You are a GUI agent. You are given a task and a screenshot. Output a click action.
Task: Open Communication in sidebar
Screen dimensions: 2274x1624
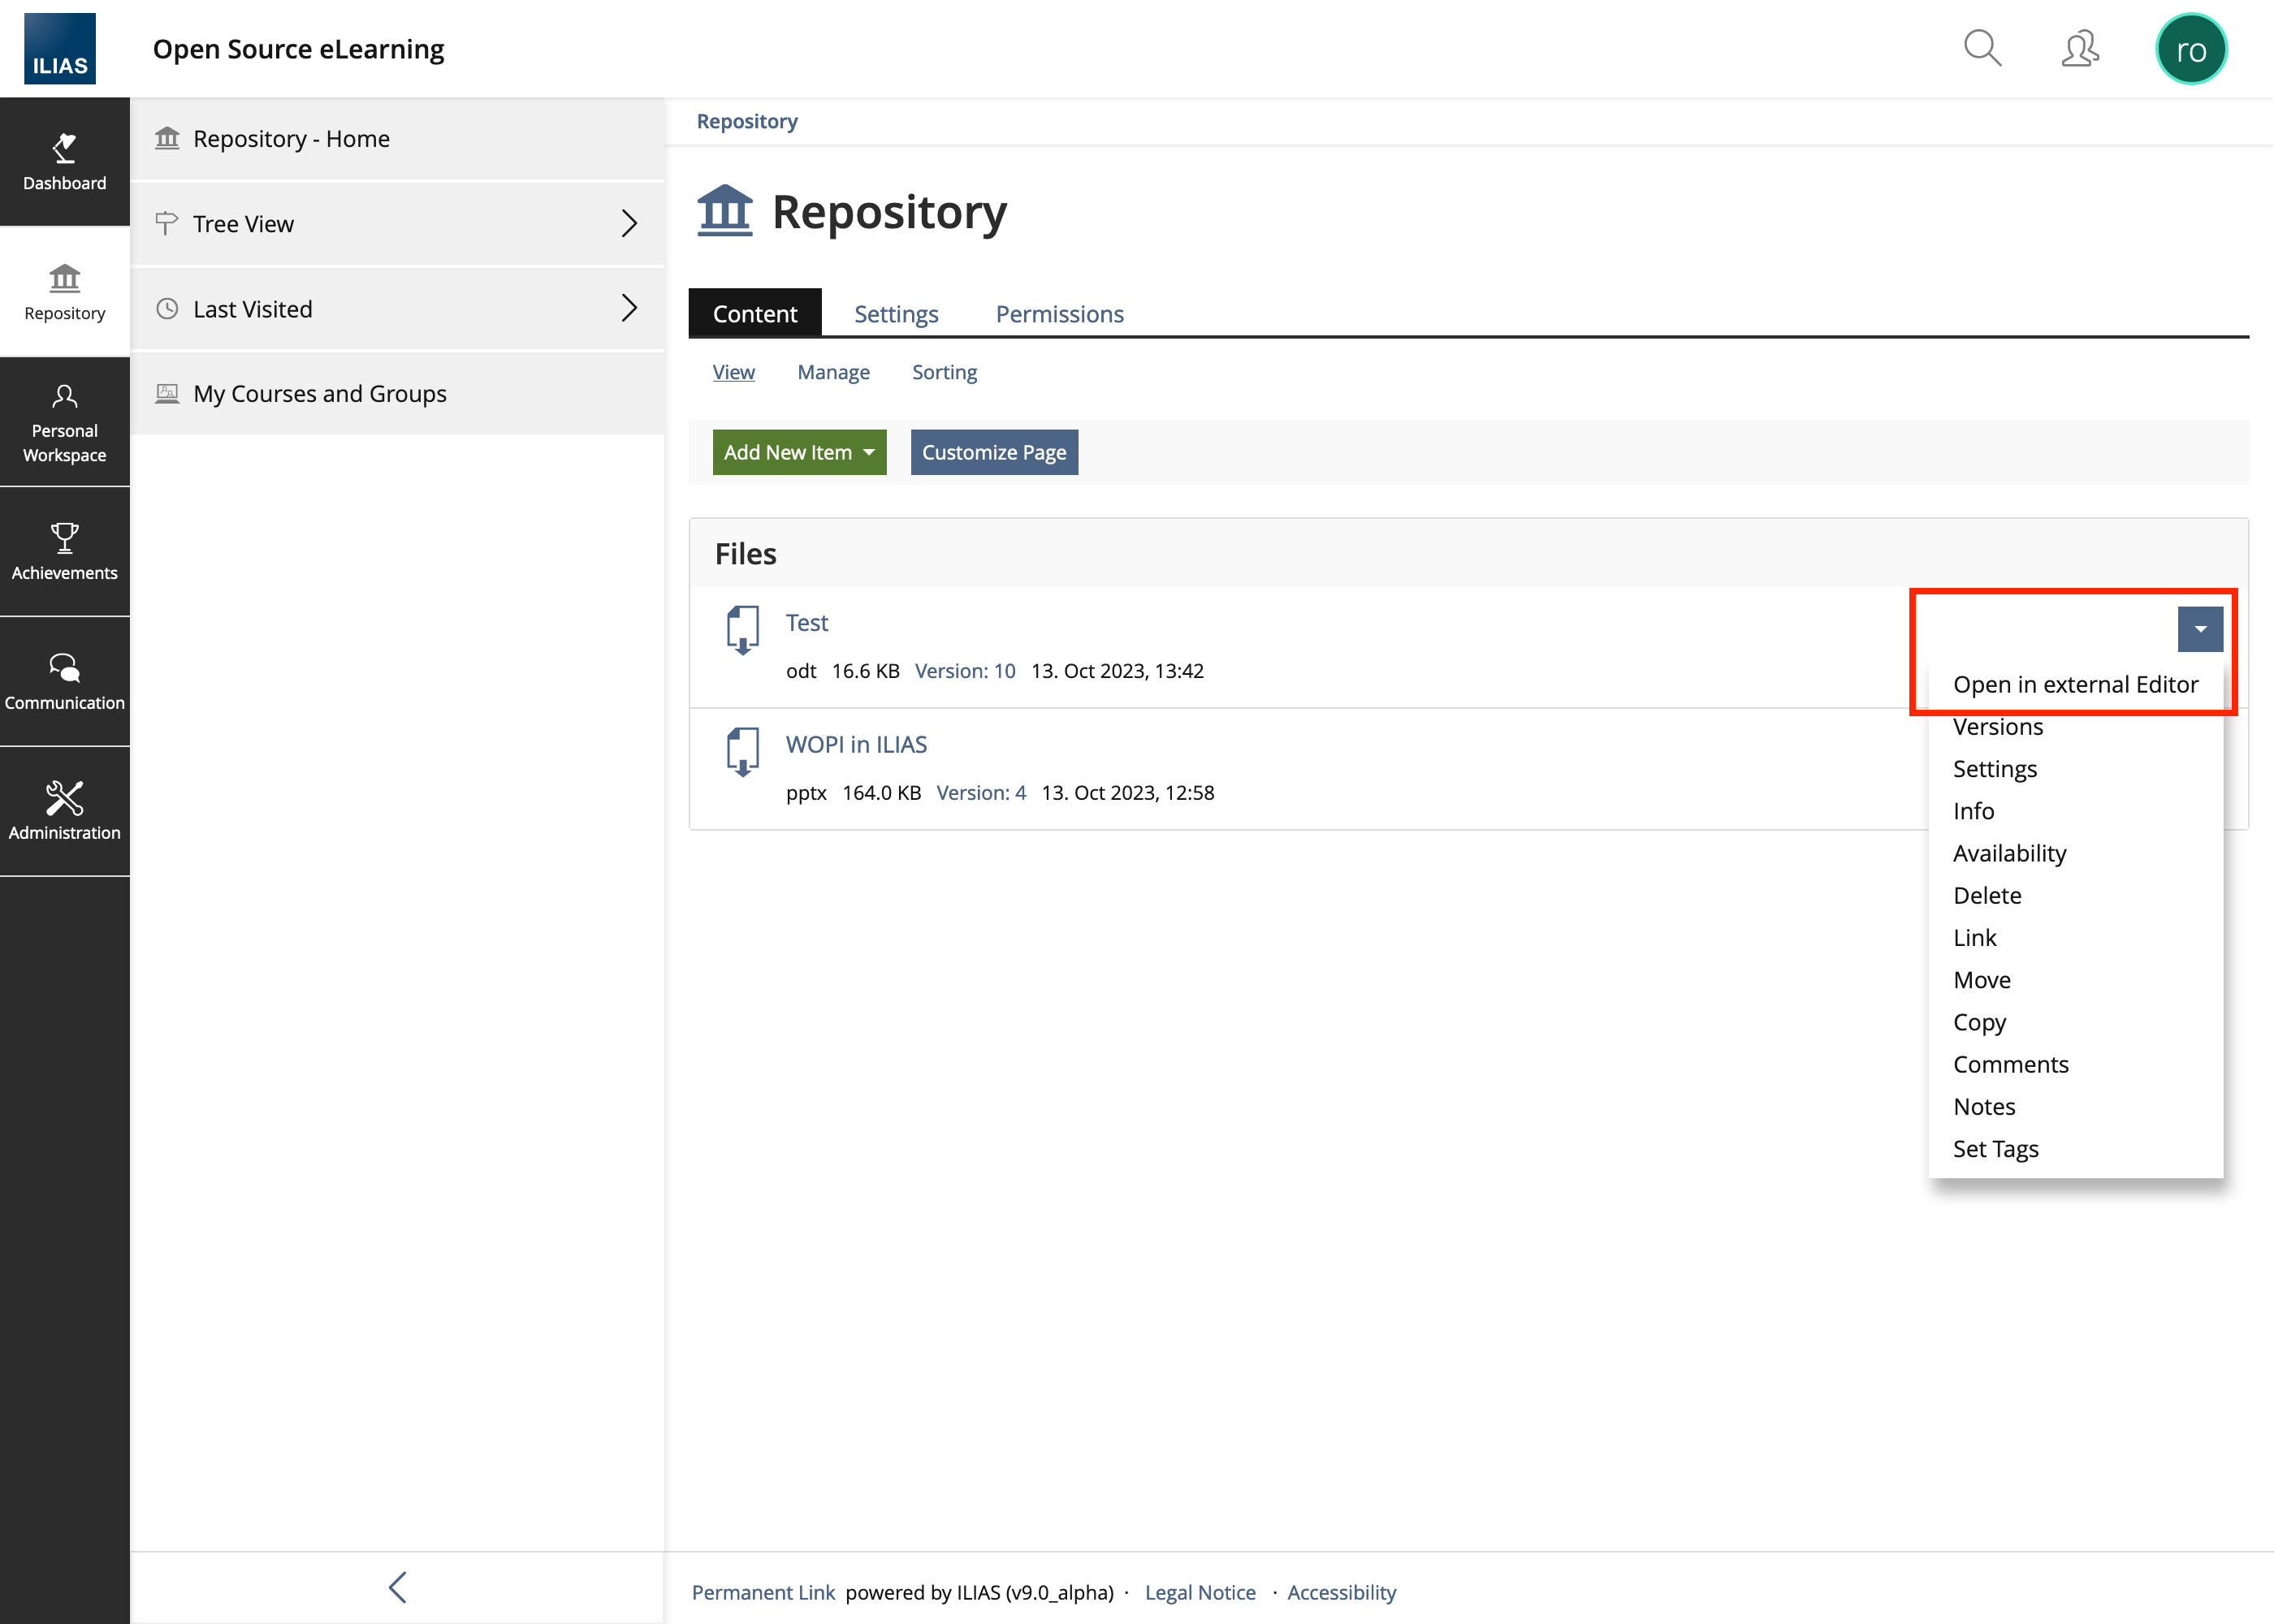point(65,681)
